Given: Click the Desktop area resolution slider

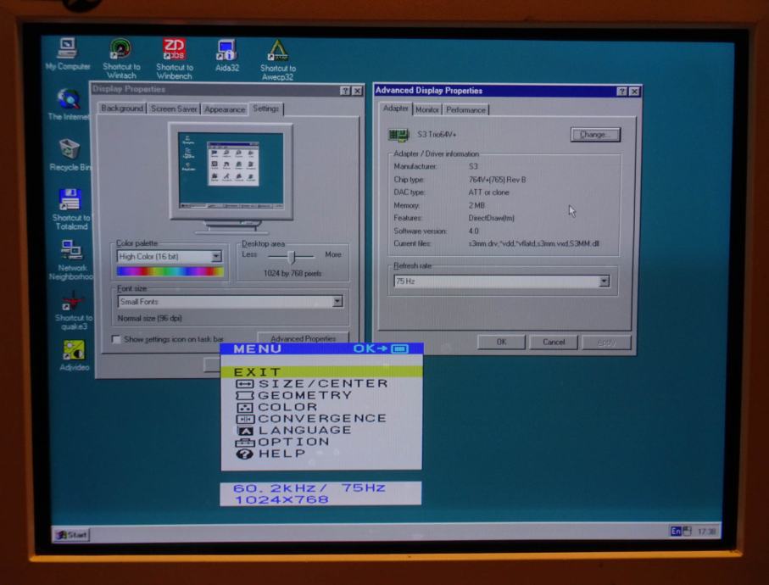Looking at the screenshot, I should pyautogui.click(x=292, y=256).
